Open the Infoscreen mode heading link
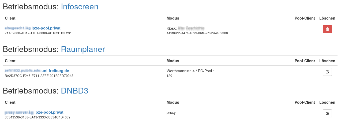The image size is (341, 123). 80,7
